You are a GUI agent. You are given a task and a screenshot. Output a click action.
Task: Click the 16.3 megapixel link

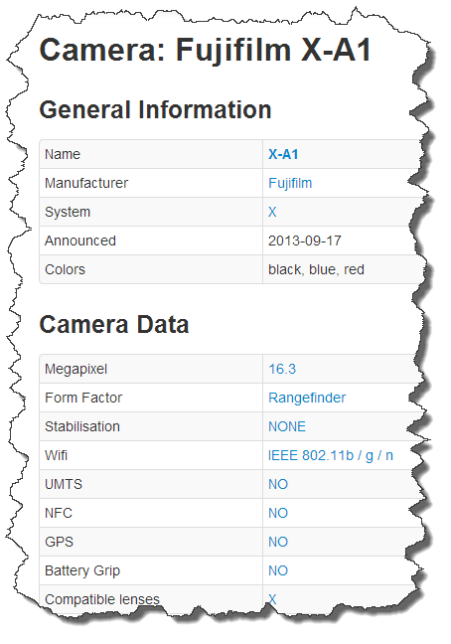click(x=282, y=369)
